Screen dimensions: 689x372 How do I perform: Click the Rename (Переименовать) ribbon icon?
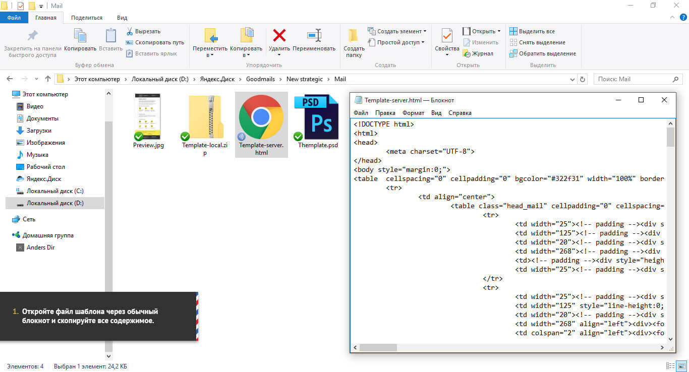(314, 36)
